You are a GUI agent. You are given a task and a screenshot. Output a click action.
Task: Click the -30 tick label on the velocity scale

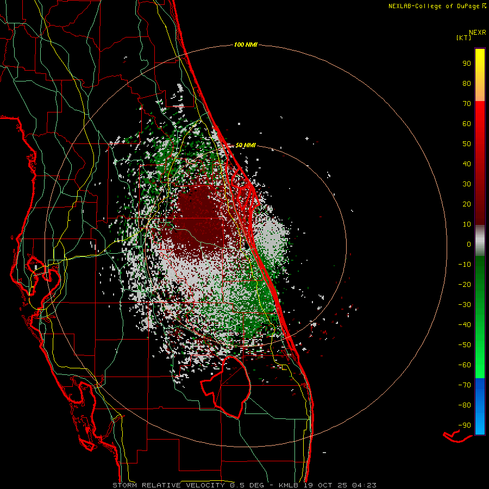465,305
